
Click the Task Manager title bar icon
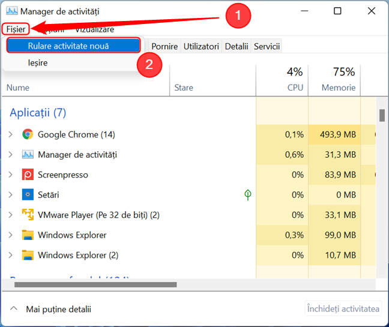(12, 11)
